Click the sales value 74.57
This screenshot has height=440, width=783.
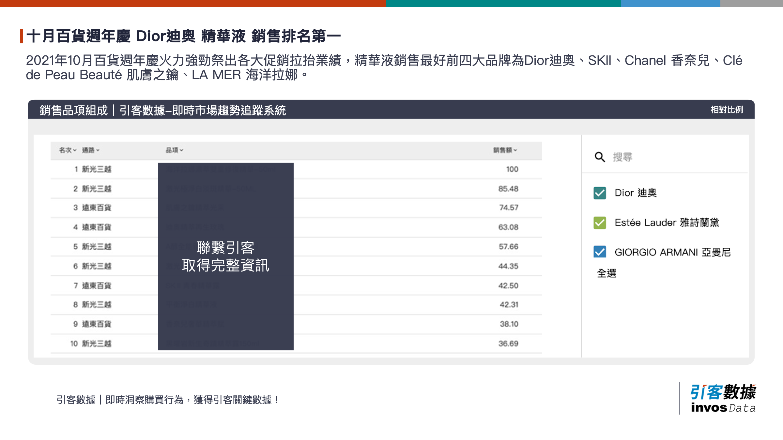point(509,208)
